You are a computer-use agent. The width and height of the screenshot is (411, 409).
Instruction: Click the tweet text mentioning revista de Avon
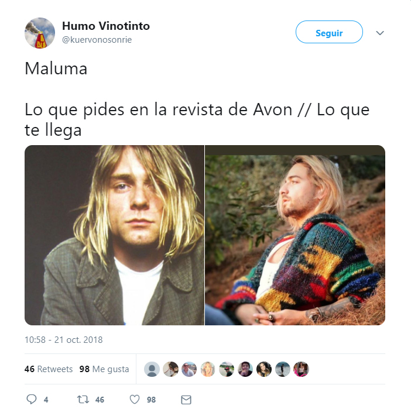tap(197, 119)
